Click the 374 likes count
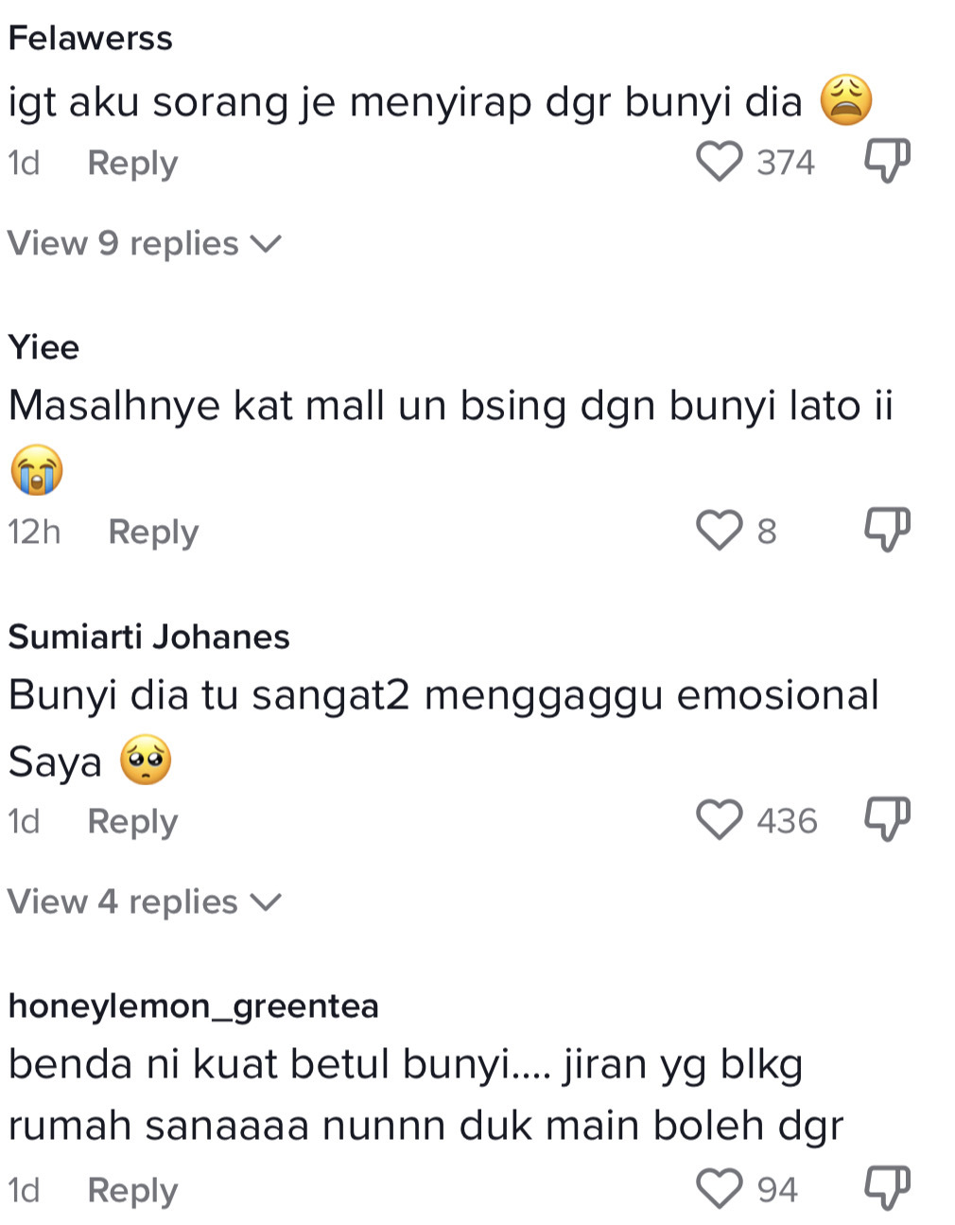 [x=785, y=163]
